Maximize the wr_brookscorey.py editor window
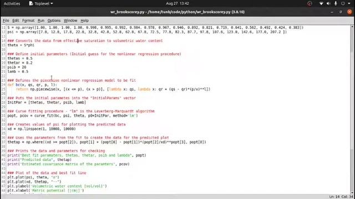The width and height of the screenshot is (355, 199). coord(341,12)
